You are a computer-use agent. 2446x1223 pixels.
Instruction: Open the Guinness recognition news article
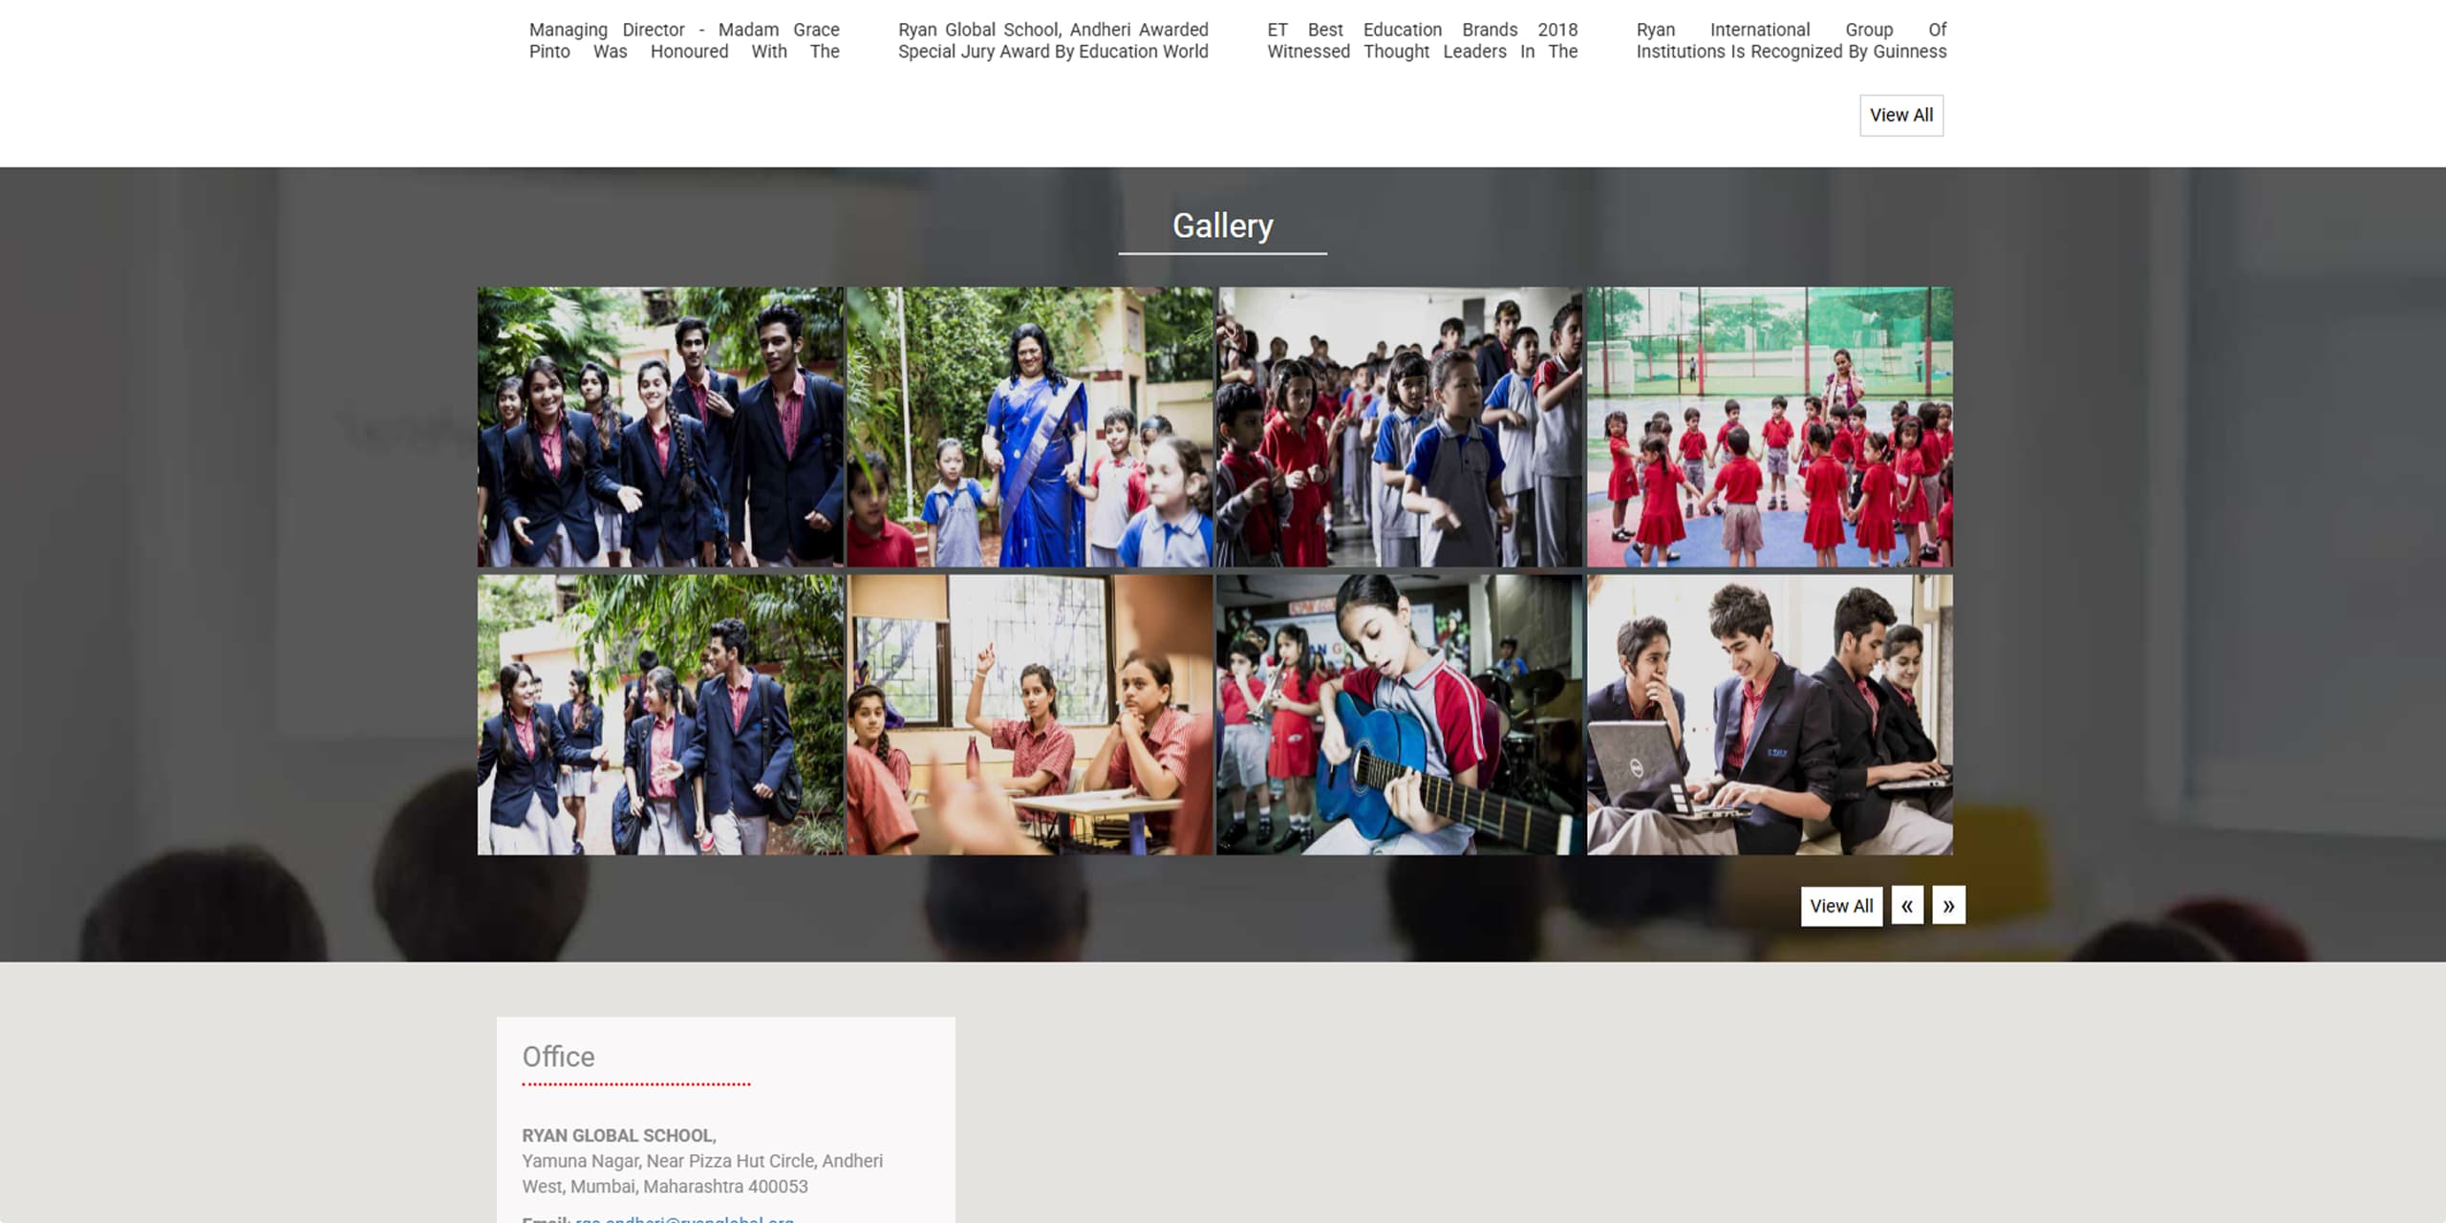point(1791,40)
